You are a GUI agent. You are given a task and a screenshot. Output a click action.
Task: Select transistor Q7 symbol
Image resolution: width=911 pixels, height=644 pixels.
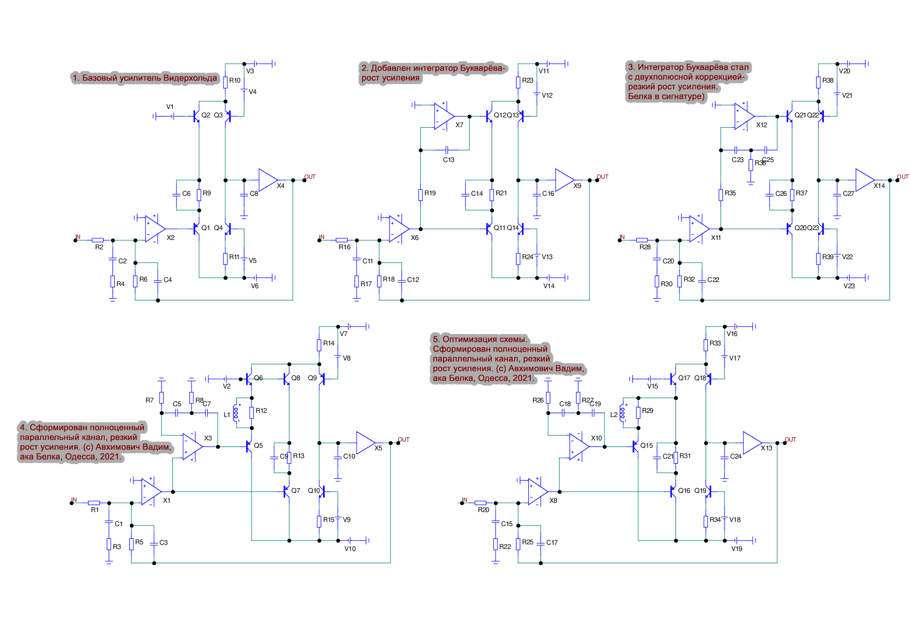(287, 491)
